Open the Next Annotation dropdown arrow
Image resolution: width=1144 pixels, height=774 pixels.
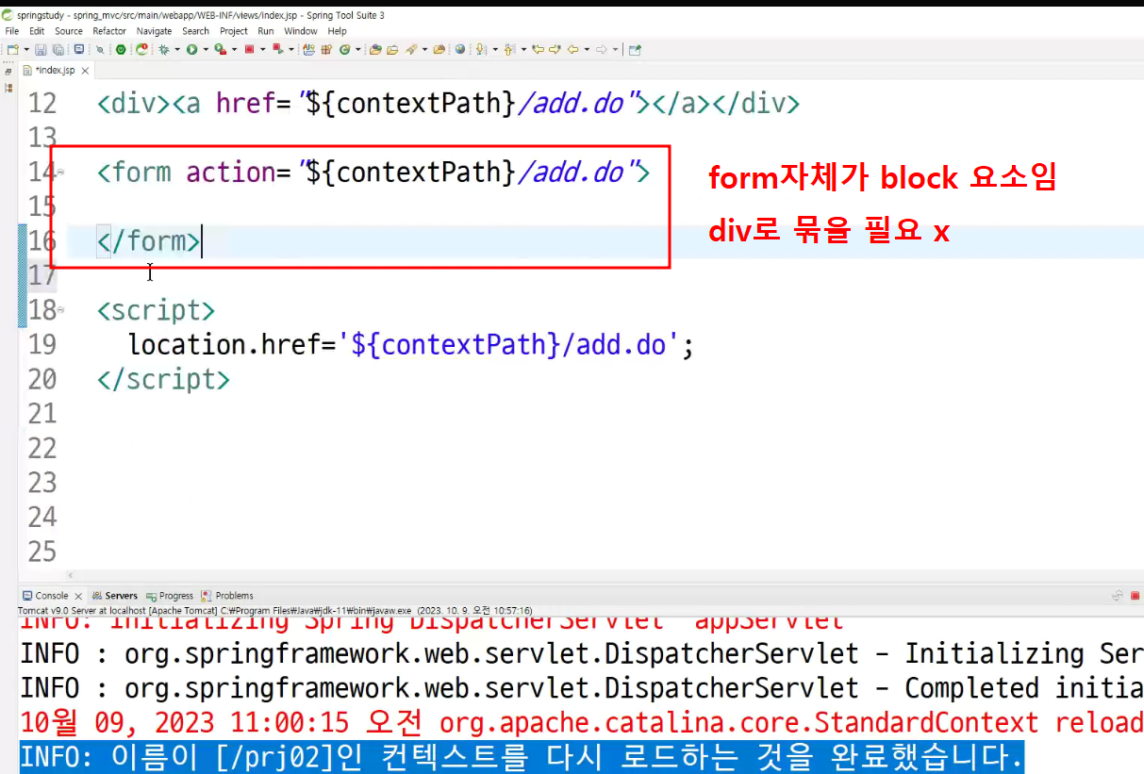[495, 49]
